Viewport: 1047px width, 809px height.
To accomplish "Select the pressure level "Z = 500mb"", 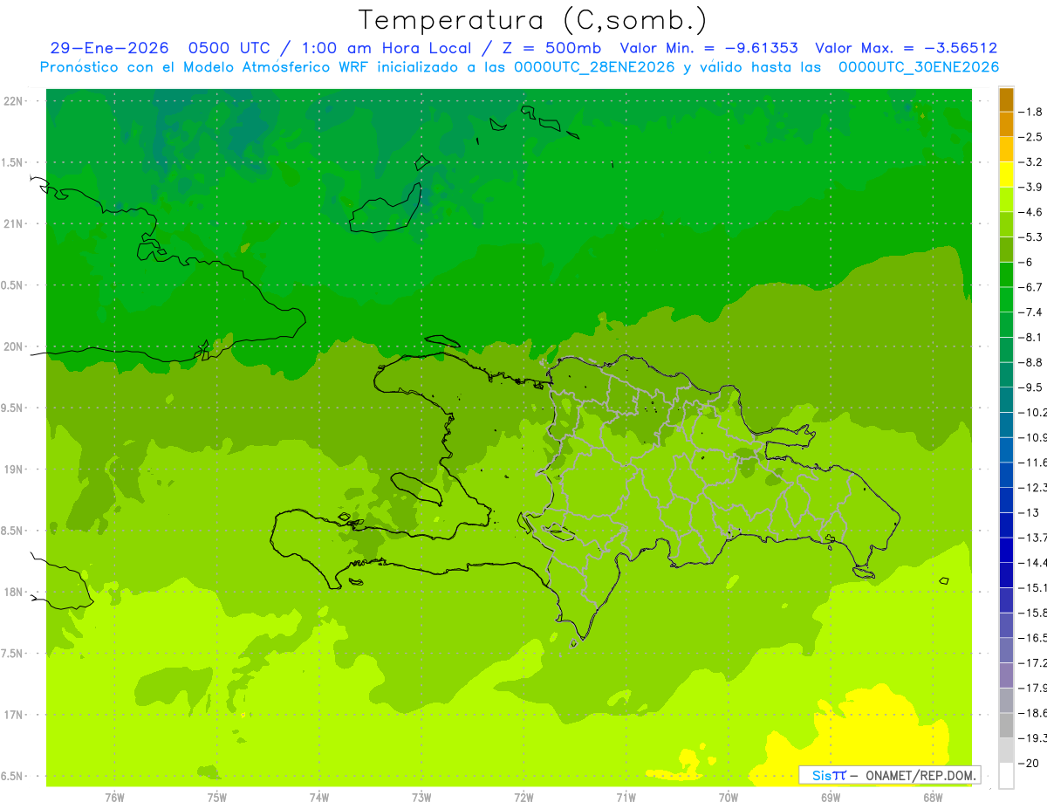I will click(548, 48).
